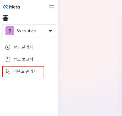The image size is (122, 116).
Task: Click the 광고 관리자 compass icon
Action: [x=8, y=47]
